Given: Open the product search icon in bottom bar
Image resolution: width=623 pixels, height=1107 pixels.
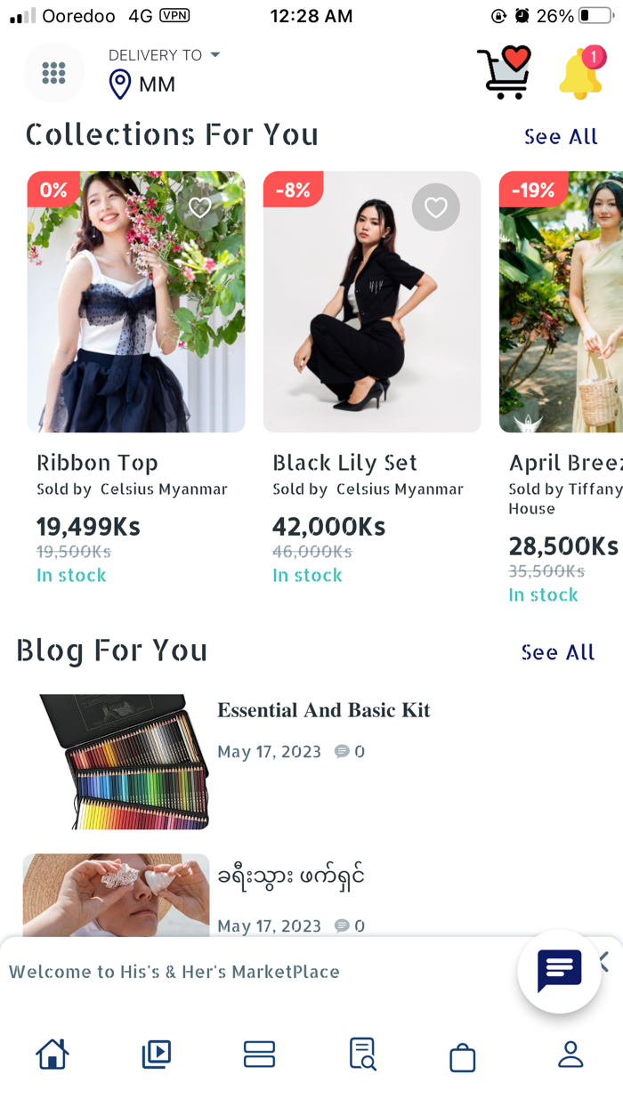Looking at the screenshot, I should click(361, 1054).
